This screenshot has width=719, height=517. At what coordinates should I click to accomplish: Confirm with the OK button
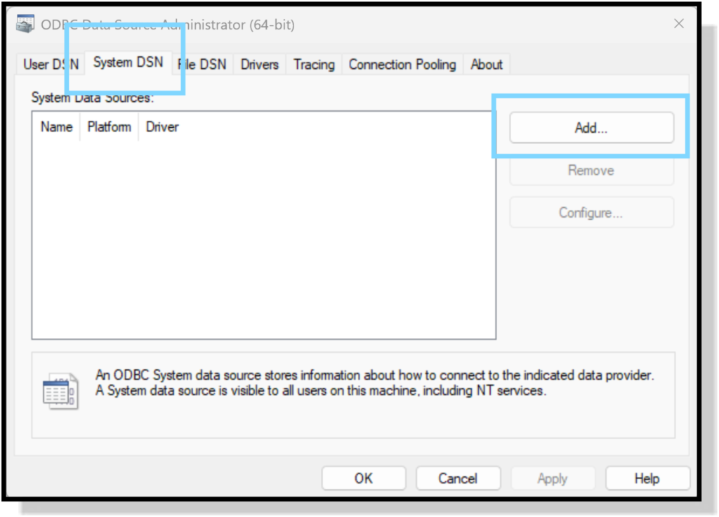364,478
